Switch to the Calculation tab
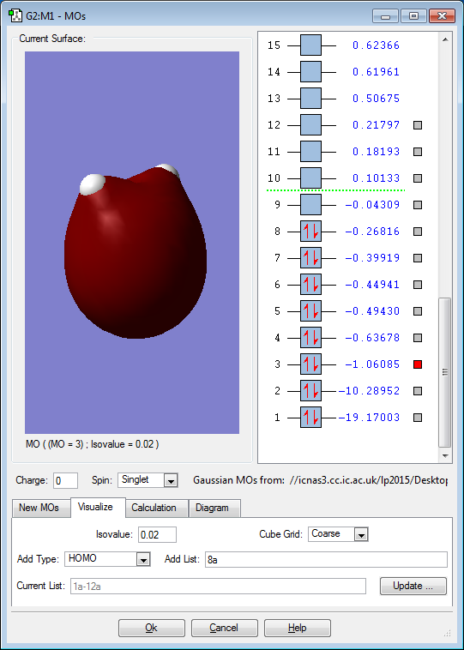Screen dimensions: 464x650 pos(154,508)
